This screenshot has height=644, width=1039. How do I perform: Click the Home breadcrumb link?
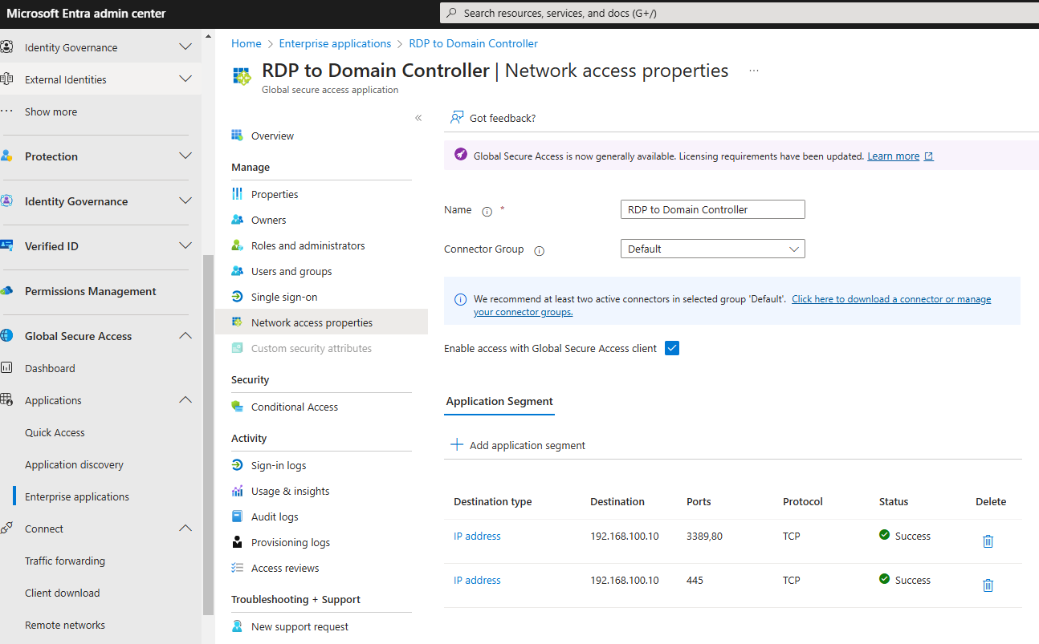coord(247,43)
